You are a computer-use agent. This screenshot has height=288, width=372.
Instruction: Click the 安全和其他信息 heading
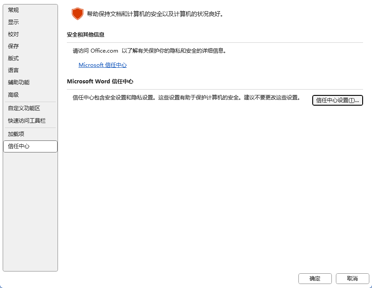pos(86,35)
